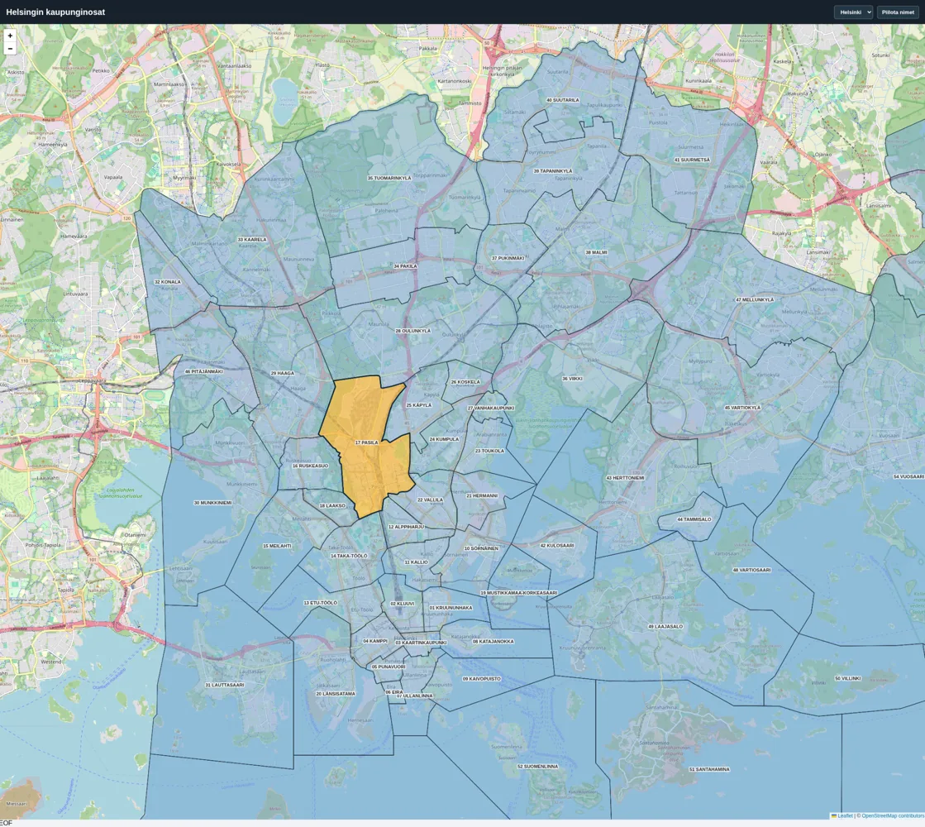The width and height of the screenshot is (925, 827).
Task: Select the 22 VALLILA label
Action: (430, 500)
